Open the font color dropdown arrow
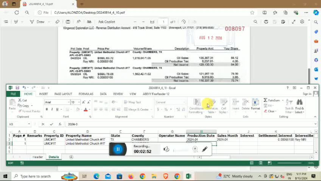Screen dimensions: 321x181 pyautogui.click(x=90, y=109)
